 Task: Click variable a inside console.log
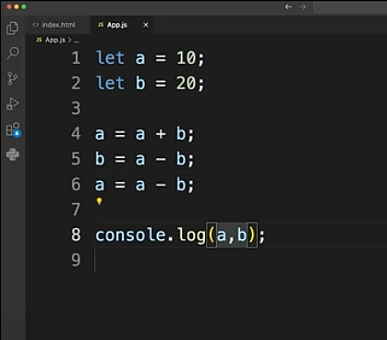222,236
